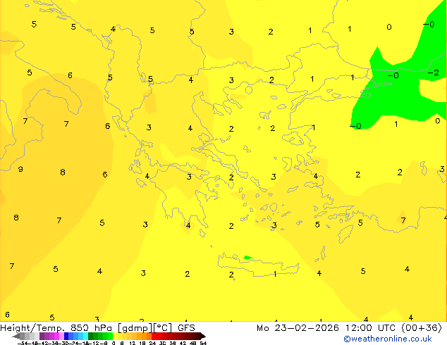Viewport: 447px width, 345px height.
Task: Click the small green patch over Crete
Action: (x=247, y=258)
